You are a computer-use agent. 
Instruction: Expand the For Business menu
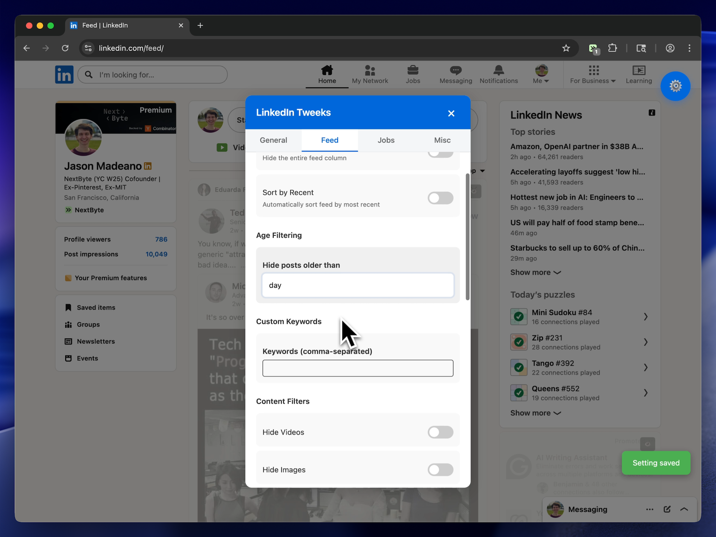pos(592,75)
